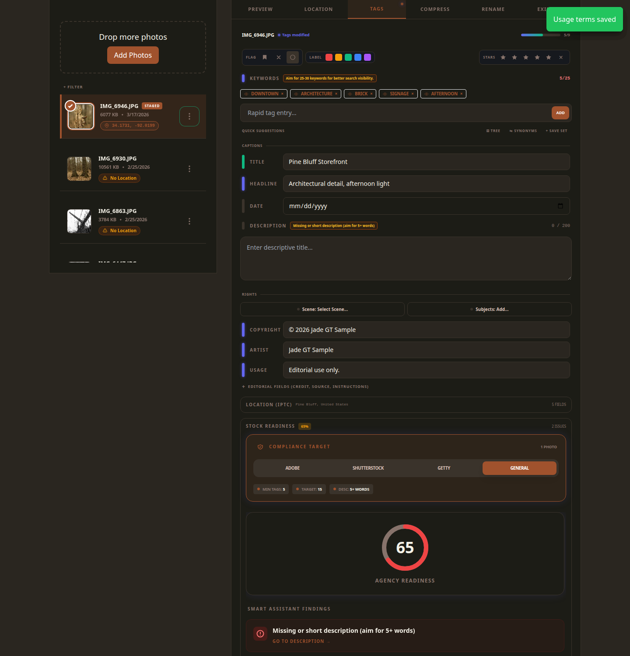Viewport: 630px width, 656px height.
Task: Deselect the IMG_6946.JPG thumbnail checkmark
Action: [70, 106]
